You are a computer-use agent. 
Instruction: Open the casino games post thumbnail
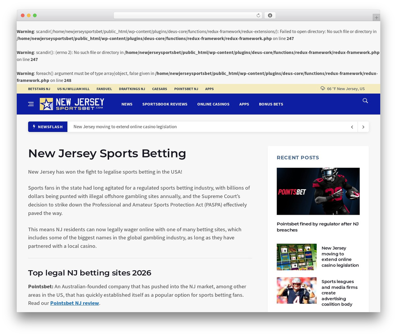297,257
